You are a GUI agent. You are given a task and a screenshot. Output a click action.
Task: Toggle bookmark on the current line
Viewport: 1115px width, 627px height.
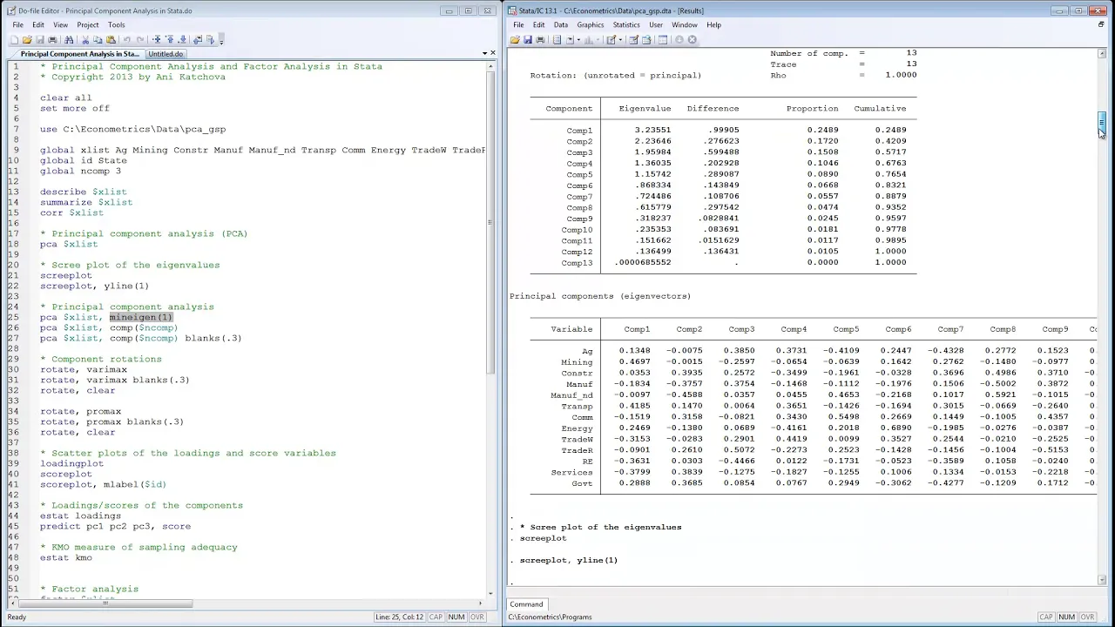click(157, 40)
